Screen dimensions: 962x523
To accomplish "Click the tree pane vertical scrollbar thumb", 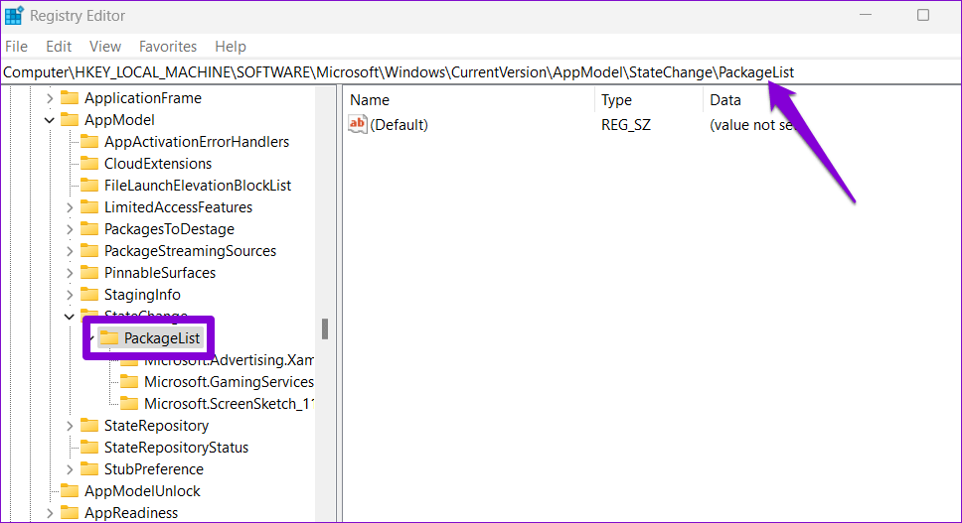I will [325, 329].
